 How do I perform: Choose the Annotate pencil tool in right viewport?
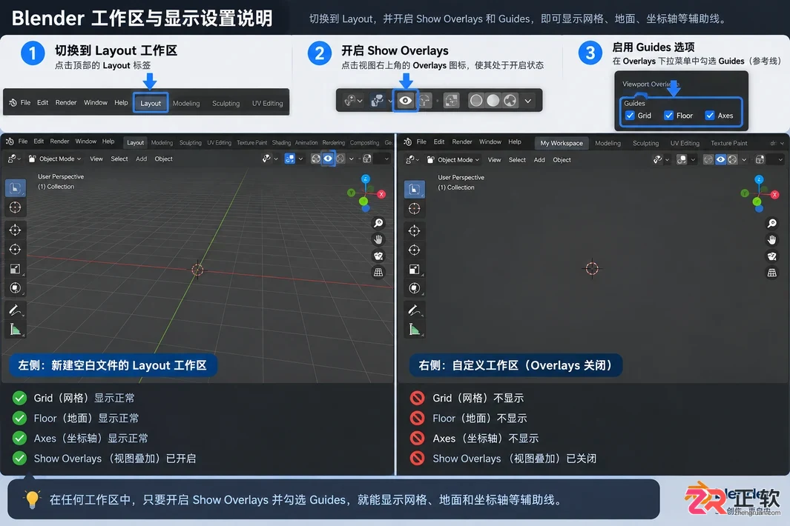pos(414,310)
